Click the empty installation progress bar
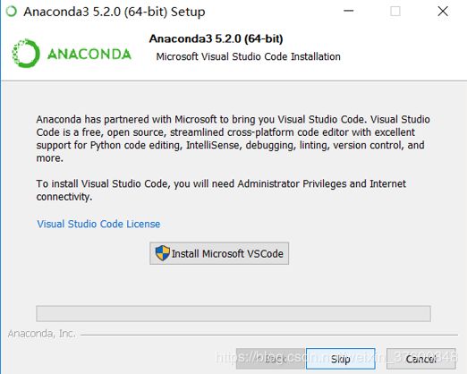This screenshot has height=374, width=467. click(233, 313)
